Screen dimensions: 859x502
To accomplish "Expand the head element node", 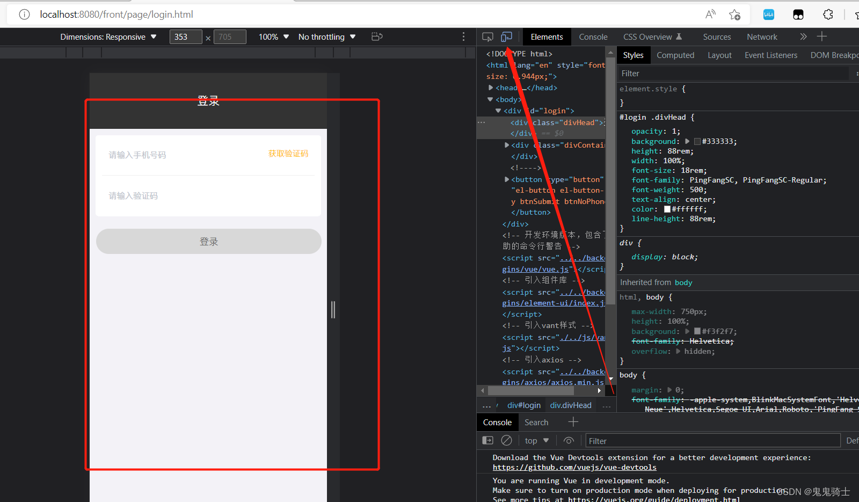I will click(x=491, y=88).
